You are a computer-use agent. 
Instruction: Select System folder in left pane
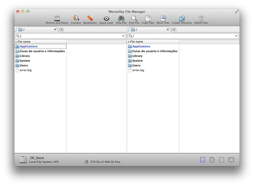click(40, 61)
